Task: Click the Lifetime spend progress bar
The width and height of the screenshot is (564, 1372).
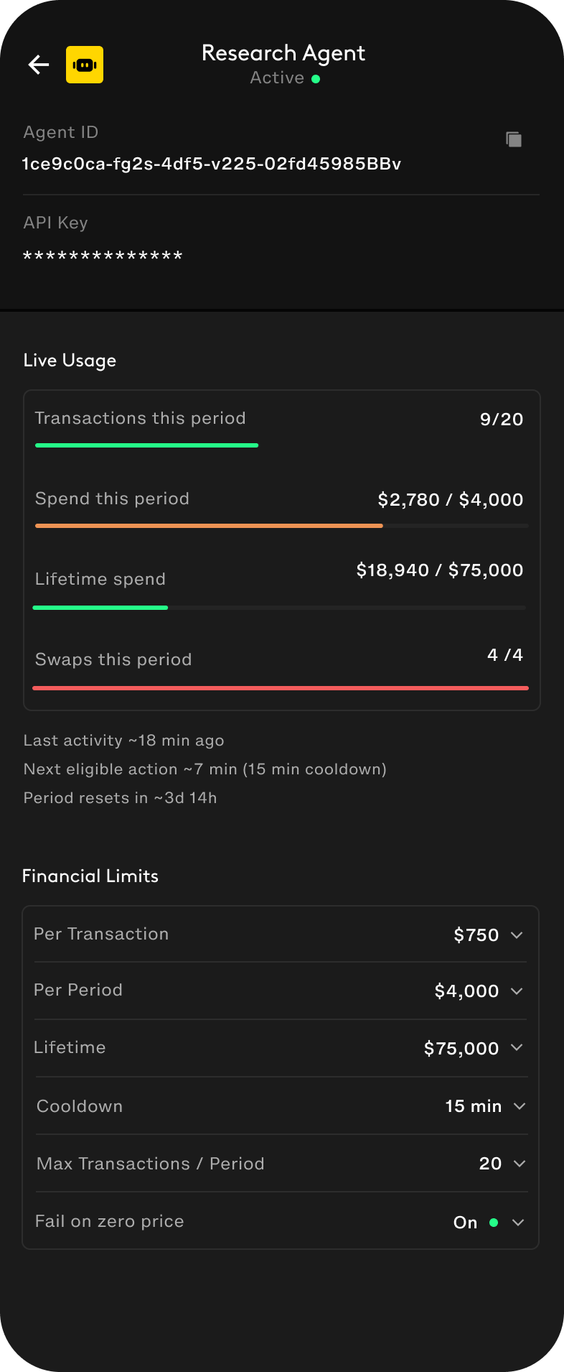Action: [x=100, y=608]
